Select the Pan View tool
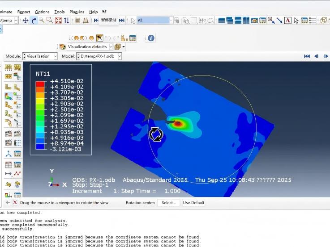This screenshot has width=330, height=247. click(x=26, y=20)
